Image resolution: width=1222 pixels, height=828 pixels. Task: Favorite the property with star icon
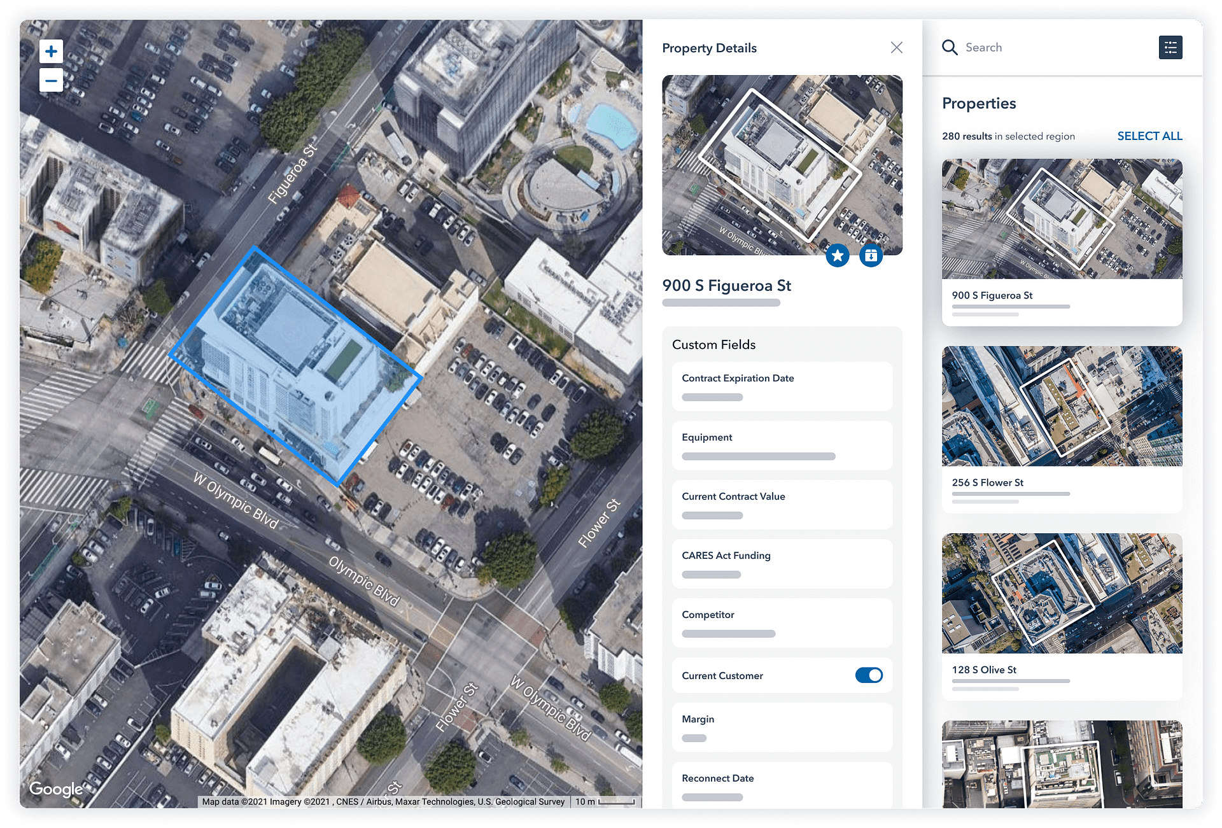click(x=838, y=256)
